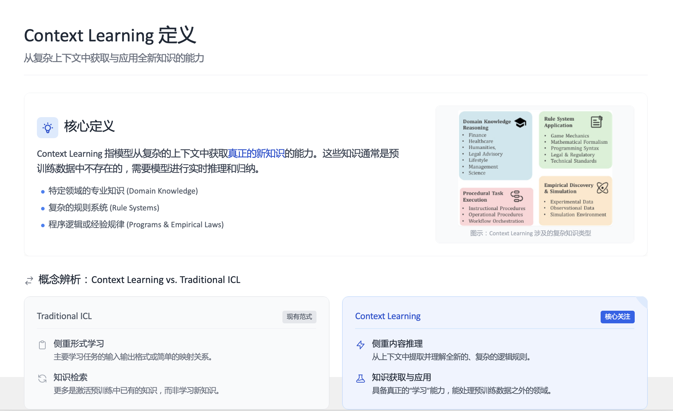Click the 真正的新知识 highlighted link
The width and height of the screenshot is (673, 411).
coord(256,154)
